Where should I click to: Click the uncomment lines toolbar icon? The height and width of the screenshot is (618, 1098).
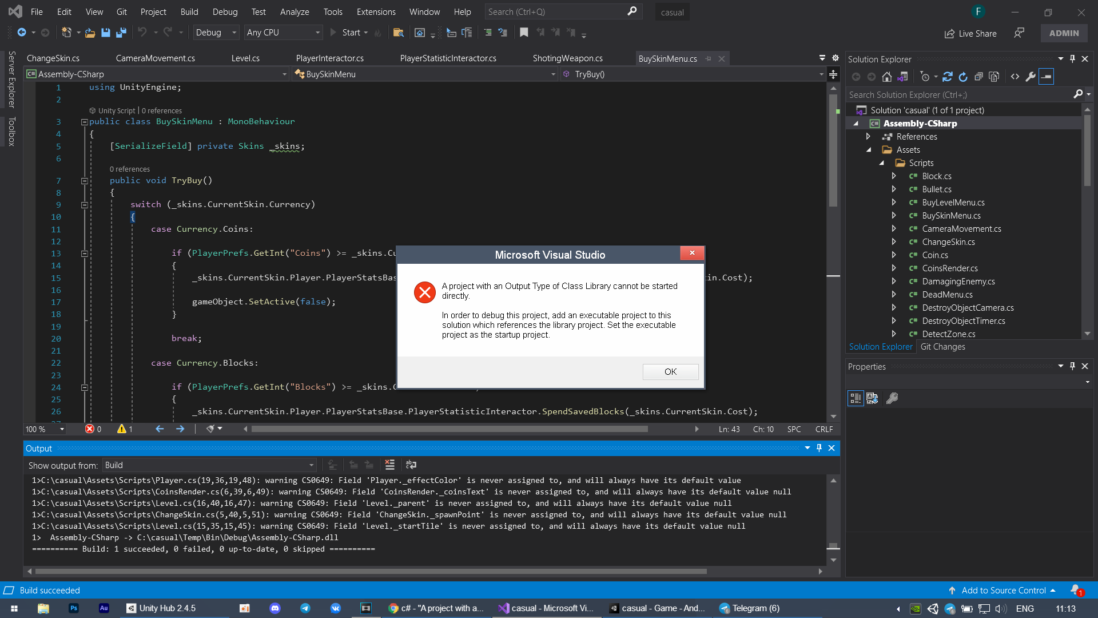point(503,33)
